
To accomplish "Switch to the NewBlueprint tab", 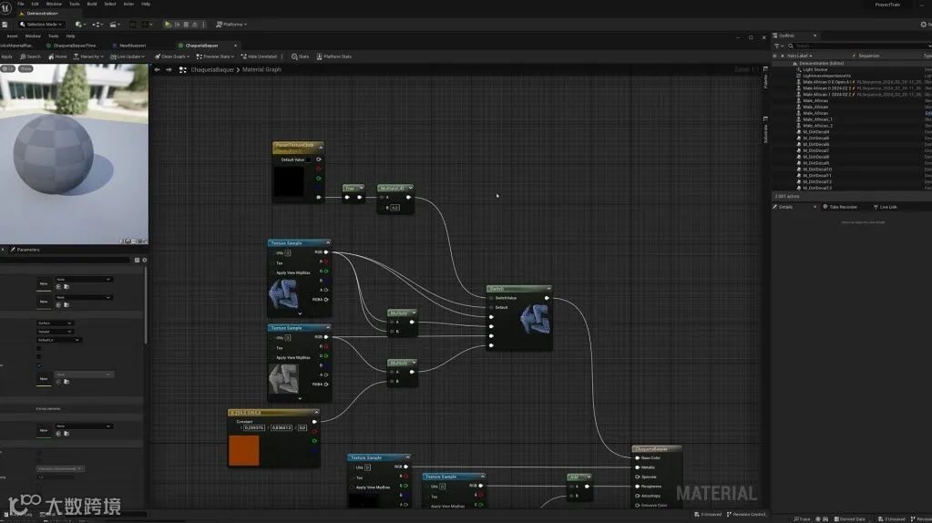I will pos(132,46).
